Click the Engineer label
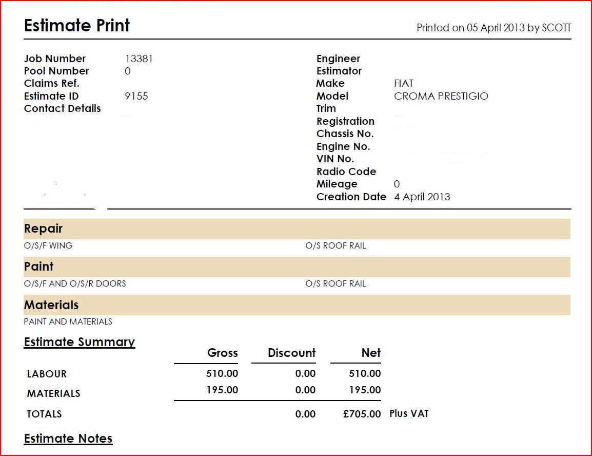 point(338,59)
